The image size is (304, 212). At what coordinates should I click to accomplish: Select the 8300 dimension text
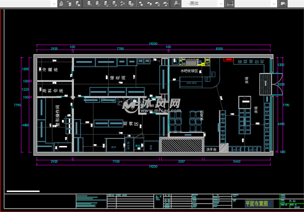(x=219, y=49)
